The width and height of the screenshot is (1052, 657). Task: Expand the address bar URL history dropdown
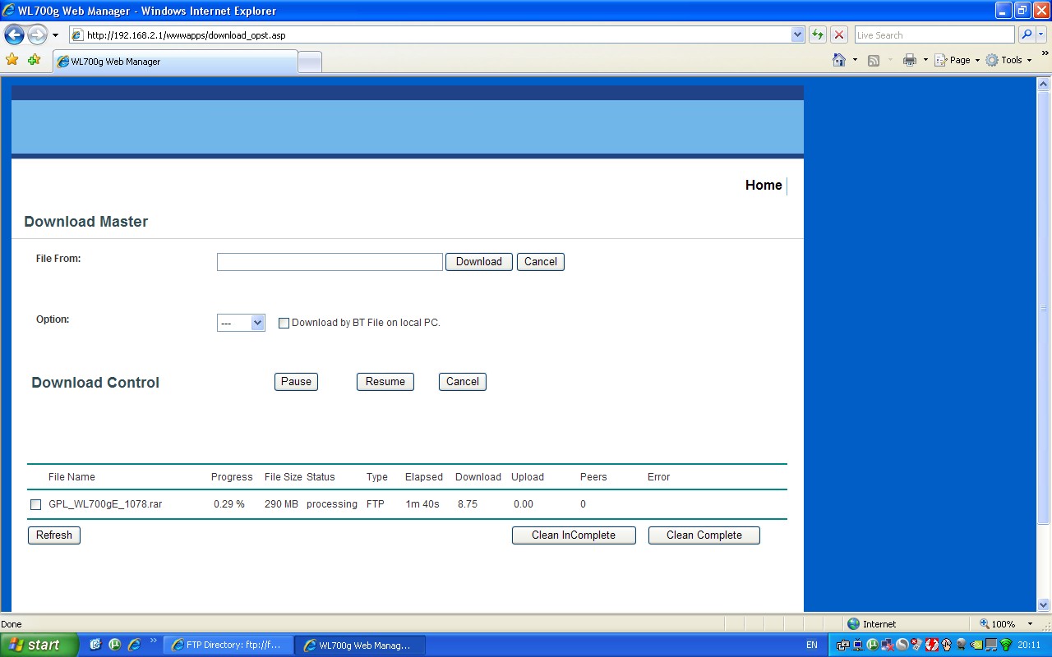pos(797,35)
